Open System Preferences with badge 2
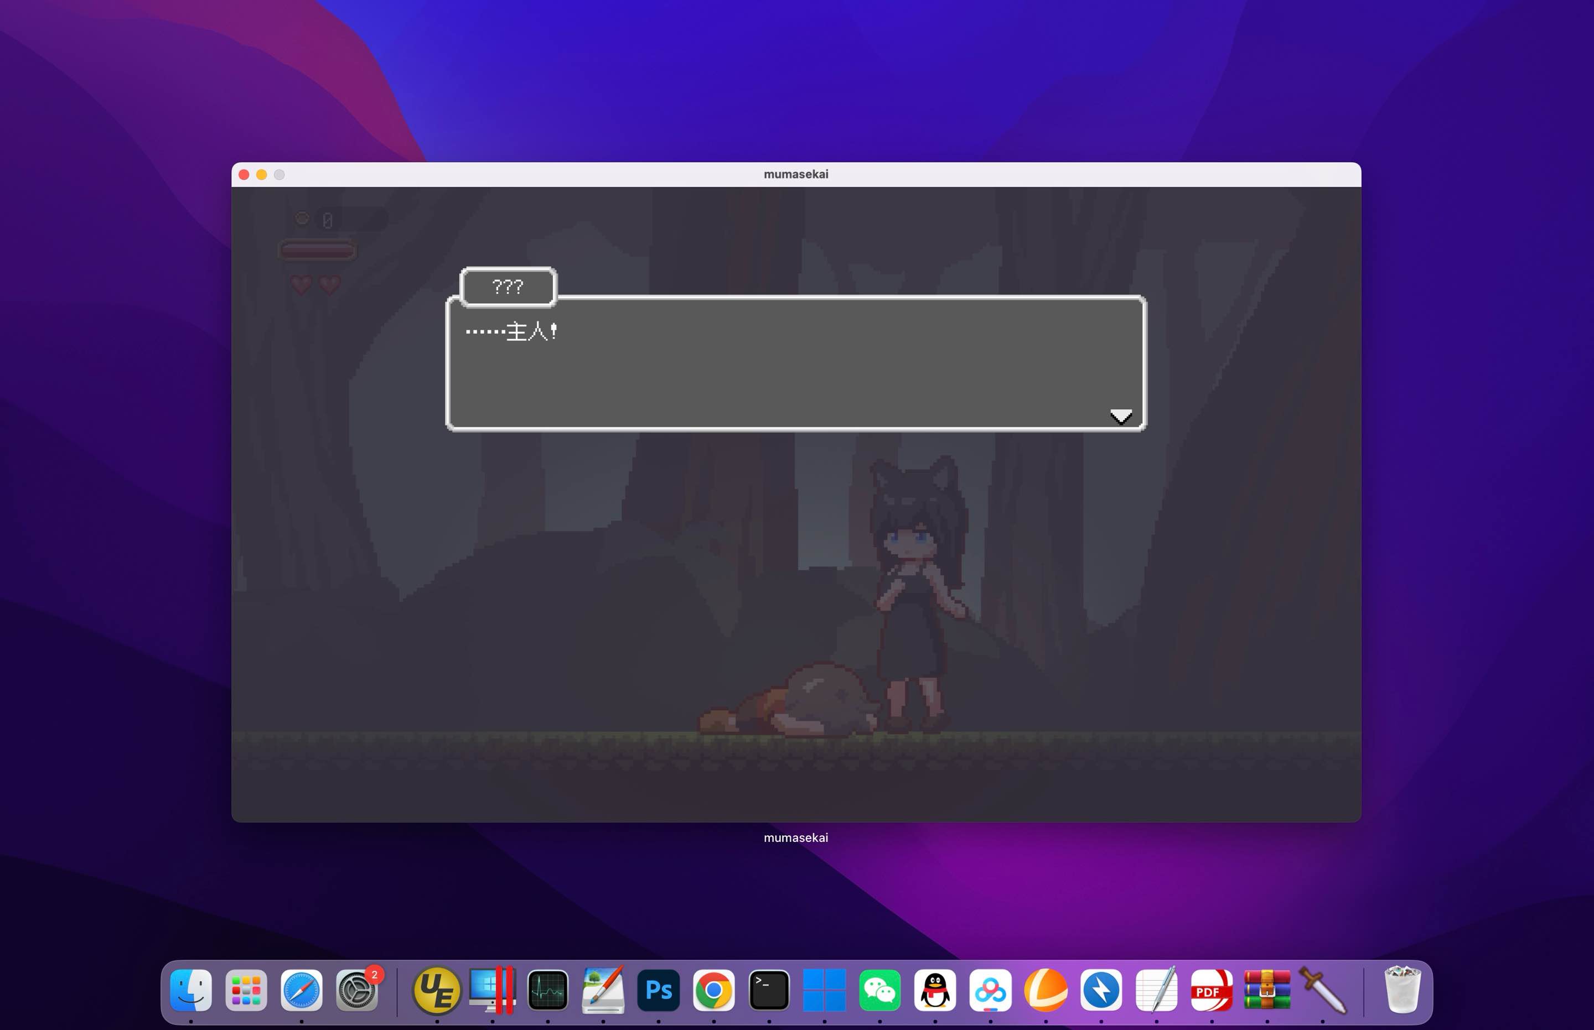The height and width of the screenshot is (1030, 1594). pos(356,990)
